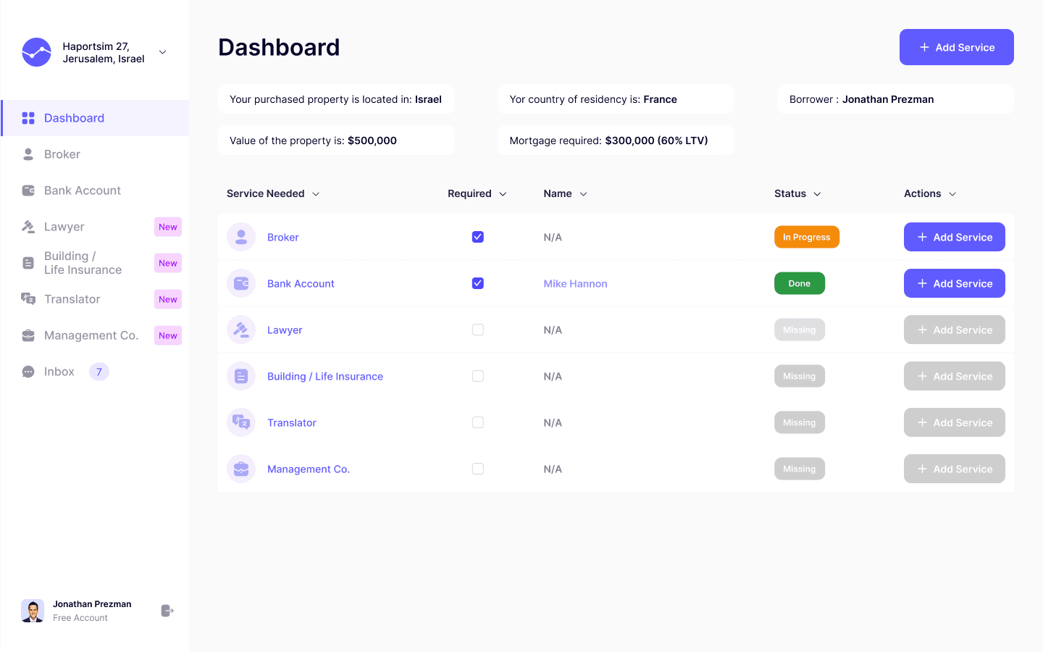Image resolution: width=1043 pixels, height=652 pixels.
Task: Check the Required checkbox for Translator
Action: (478, 422)
